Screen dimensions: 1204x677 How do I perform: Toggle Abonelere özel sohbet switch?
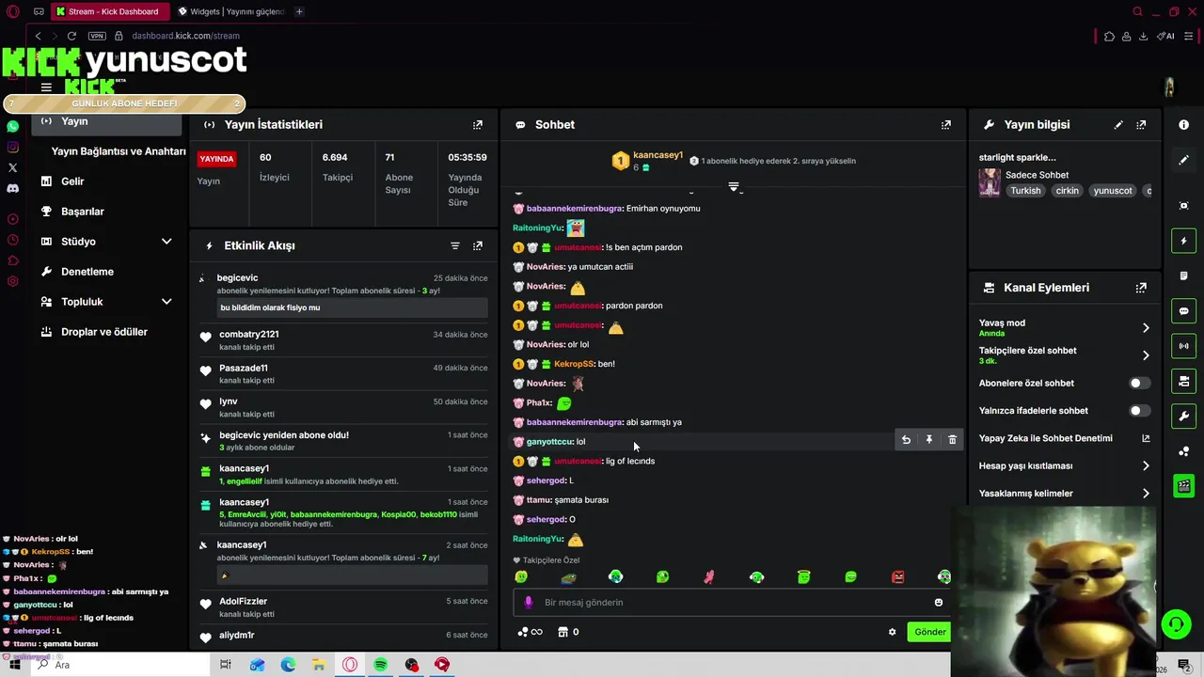pyautogui.click(x=1139, y=383)
